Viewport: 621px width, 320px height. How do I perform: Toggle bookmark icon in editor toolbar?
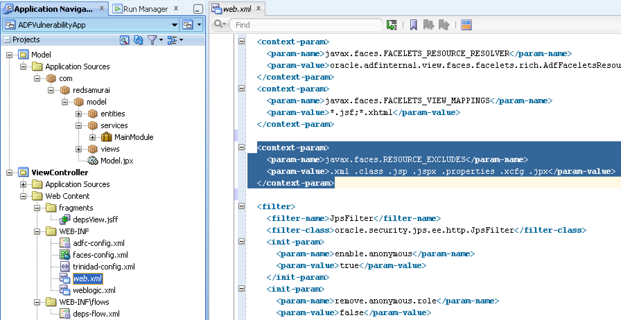413,25
